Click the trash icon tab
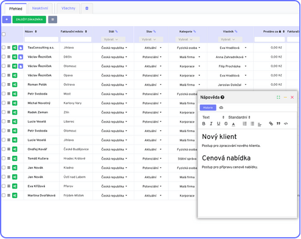This screenshot has width=301, height=239. point(87,8)
